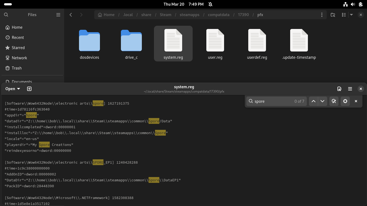Image resolution: width=367 pixels, height=206 pixels.
Task: Switch to list view in Files
Action: click(x=344, y=15)
